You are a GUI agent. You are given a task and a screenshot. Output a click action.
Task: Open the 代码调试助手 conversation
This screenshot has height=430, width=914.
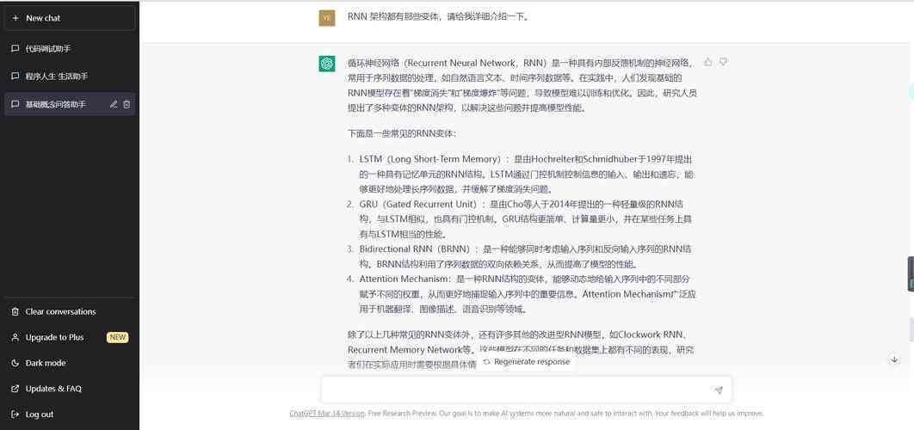click(70, 49)
